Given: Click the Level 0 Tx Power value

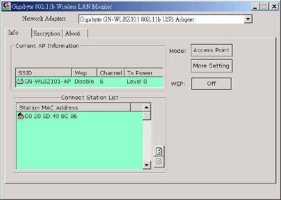Looking at the screenshot, I should click(x=137, y=82).
